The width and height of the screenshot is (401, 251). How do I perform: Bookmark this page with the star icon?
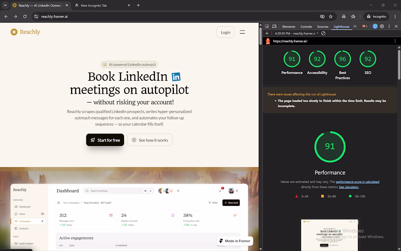point(331,16)
